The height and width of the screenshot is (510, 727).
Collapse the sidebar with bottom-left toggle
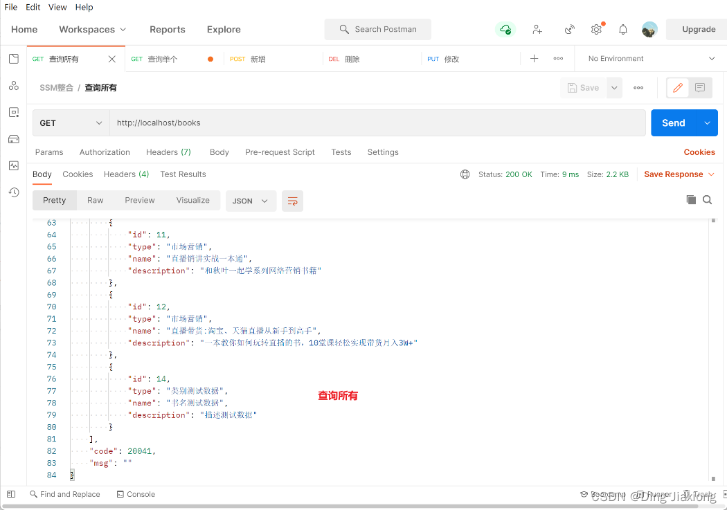coord(10,493)
